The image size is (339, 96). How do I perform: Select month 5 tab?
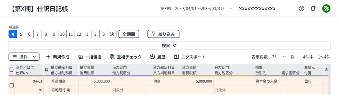click(21, 34)
